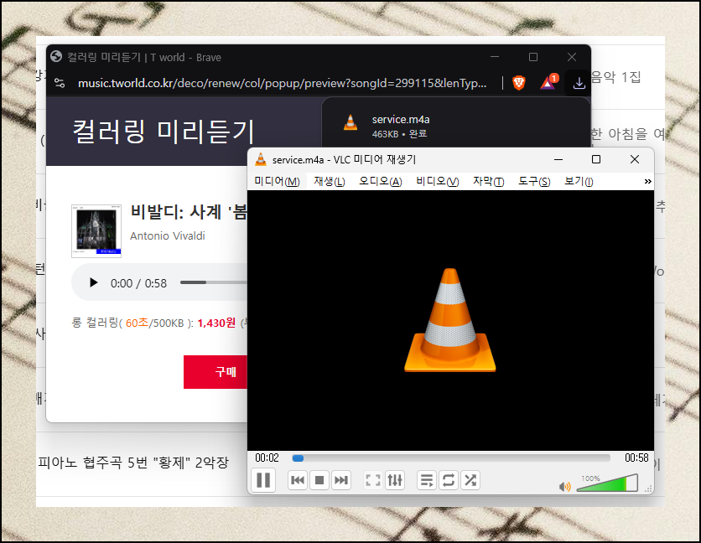Open VLC extended settings equalizer
Screen dimensions: 701x543
pos(395,480)
